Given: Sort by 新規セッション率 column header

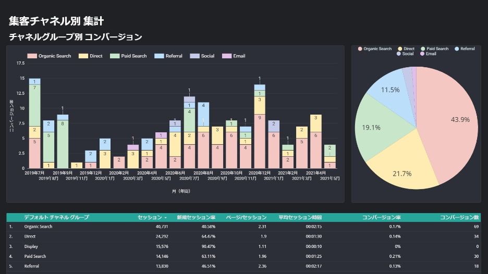Looking at the screenshot, I should pyautogui.click(x=196, y=217).
